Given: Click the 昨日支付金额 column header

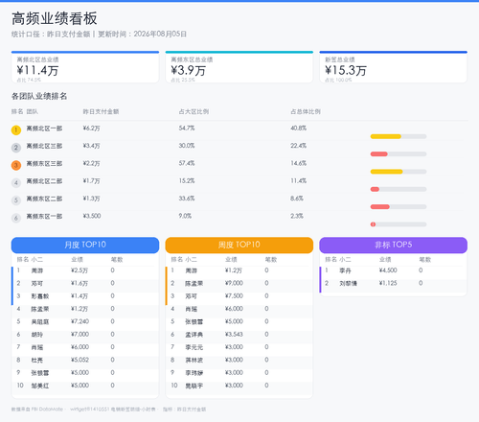Looking at the screenshot, I should 101,111.
